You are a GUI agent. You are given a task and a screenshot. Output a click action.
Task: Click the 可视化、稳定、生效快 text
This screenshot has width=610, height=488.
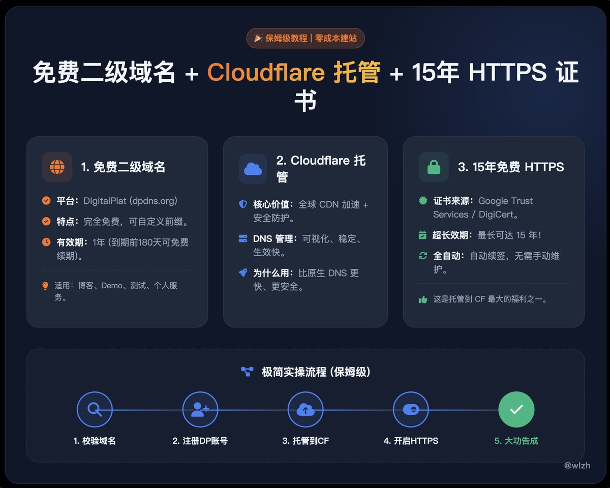click(308, 245)
